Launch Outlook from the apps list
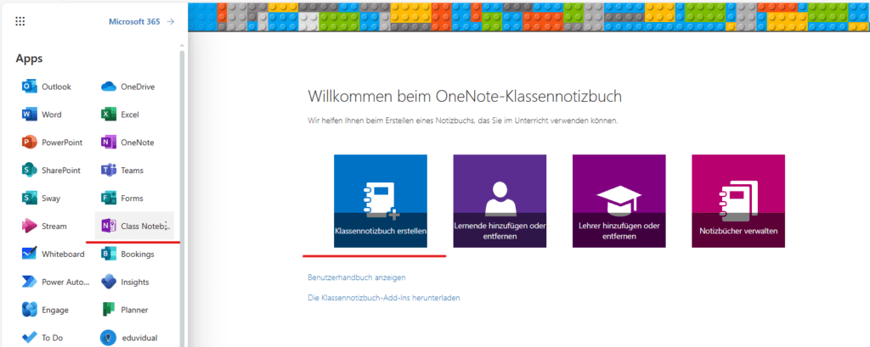Viewport: 870px width, 347px height. (x=47, y=87)
